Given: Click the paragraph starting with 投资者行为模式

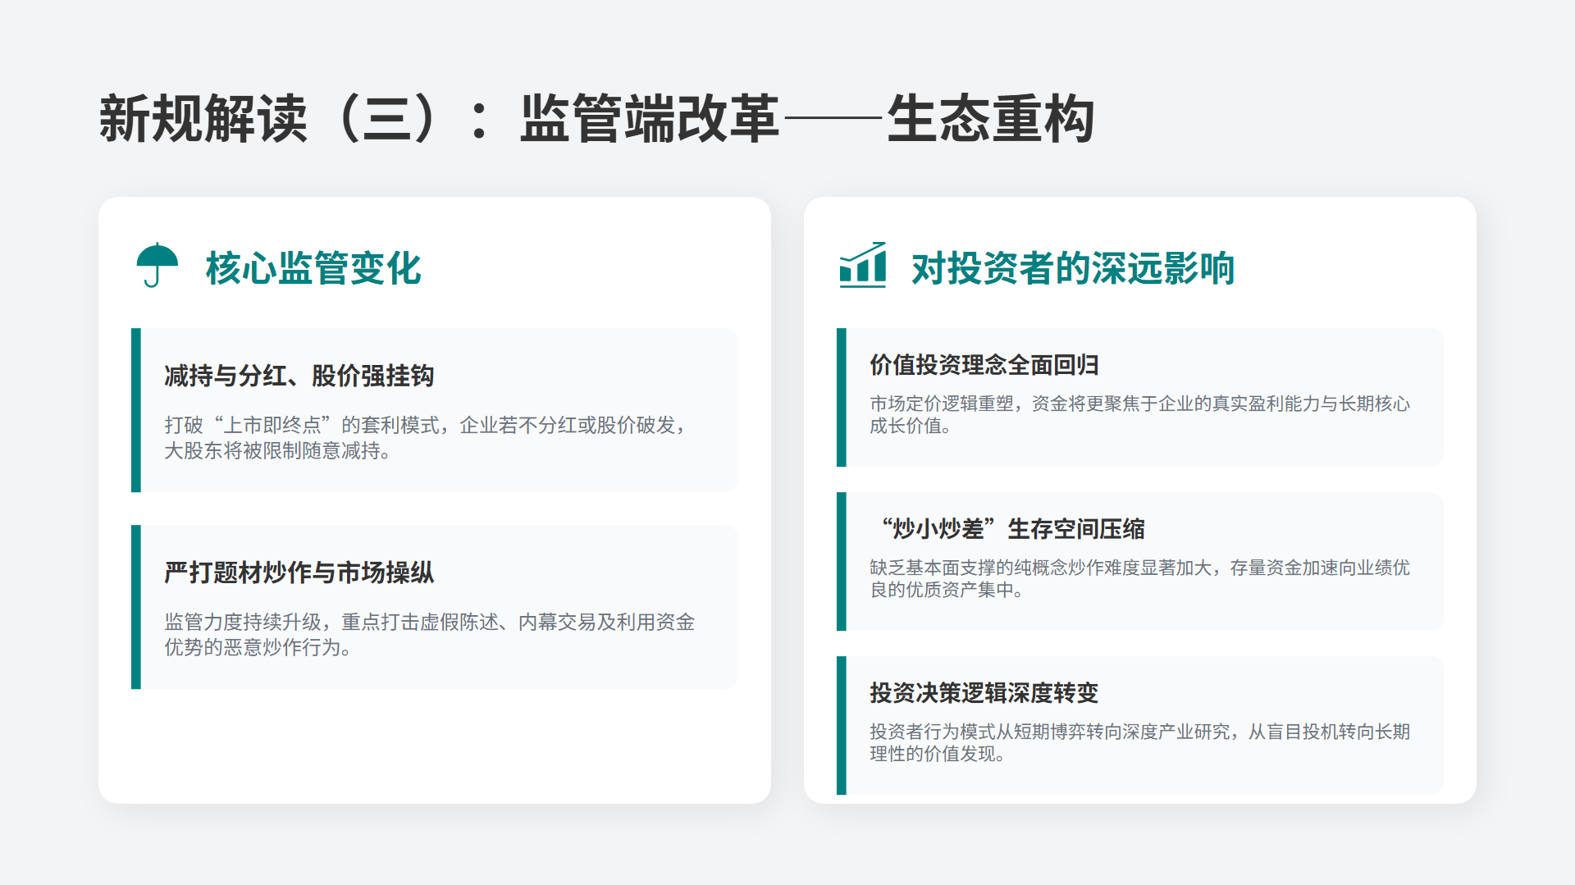Looking at the screenshot, I should [1139, 743].
